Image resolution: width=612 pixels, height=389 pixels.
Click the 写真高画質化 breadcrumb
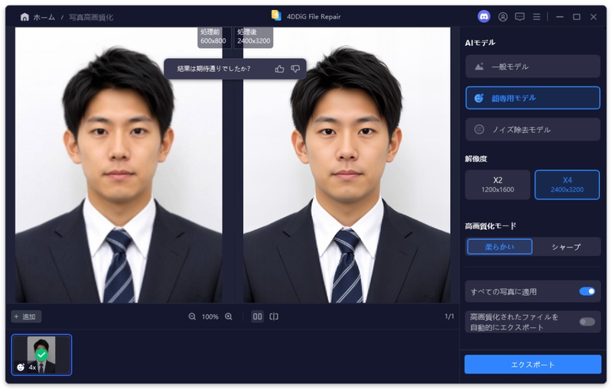point(91,17)
